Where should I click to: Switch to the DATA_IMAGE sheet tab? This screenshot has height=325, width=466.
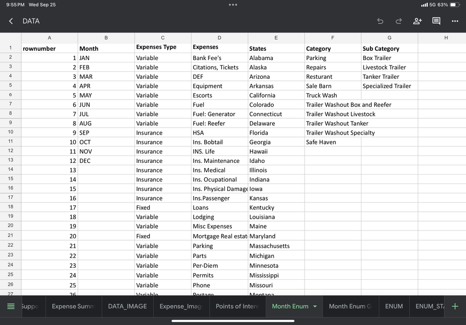pyautogui.click(x=127, y=306)
